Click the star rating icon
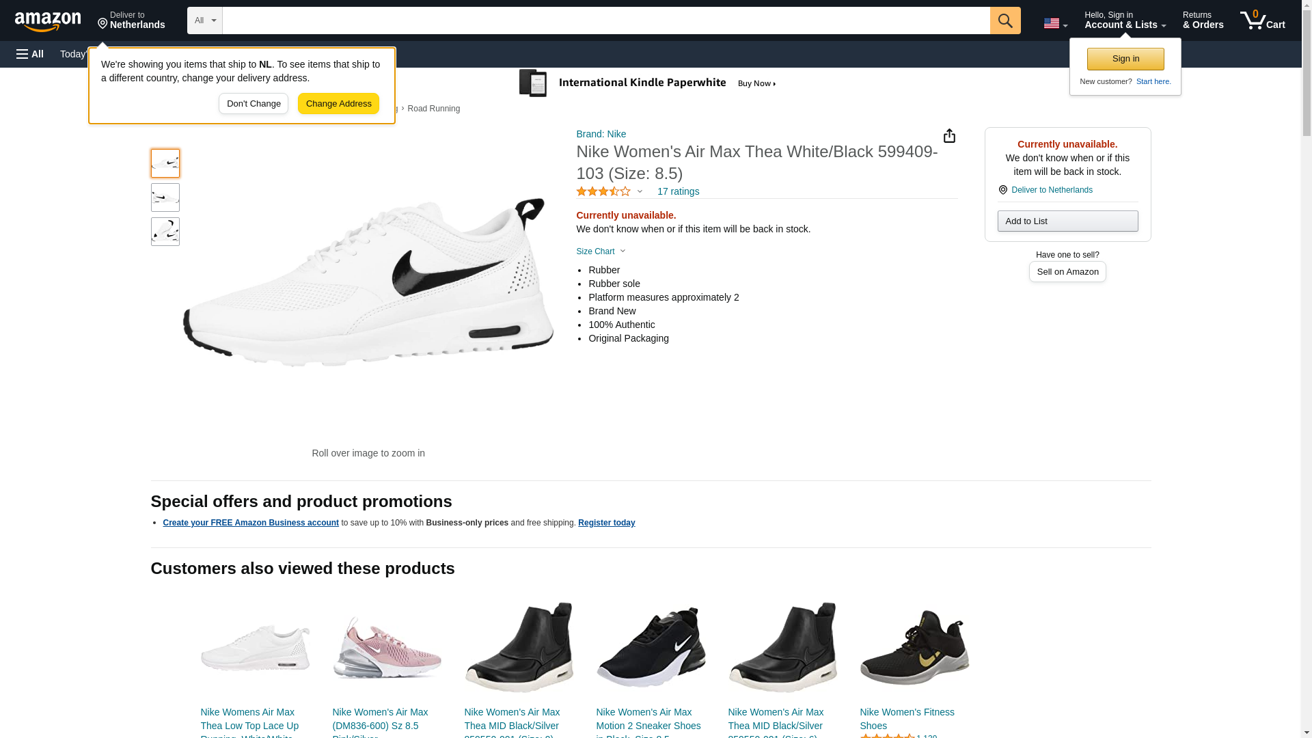This screenshot has height=738, width=1312. click(603, 192)
